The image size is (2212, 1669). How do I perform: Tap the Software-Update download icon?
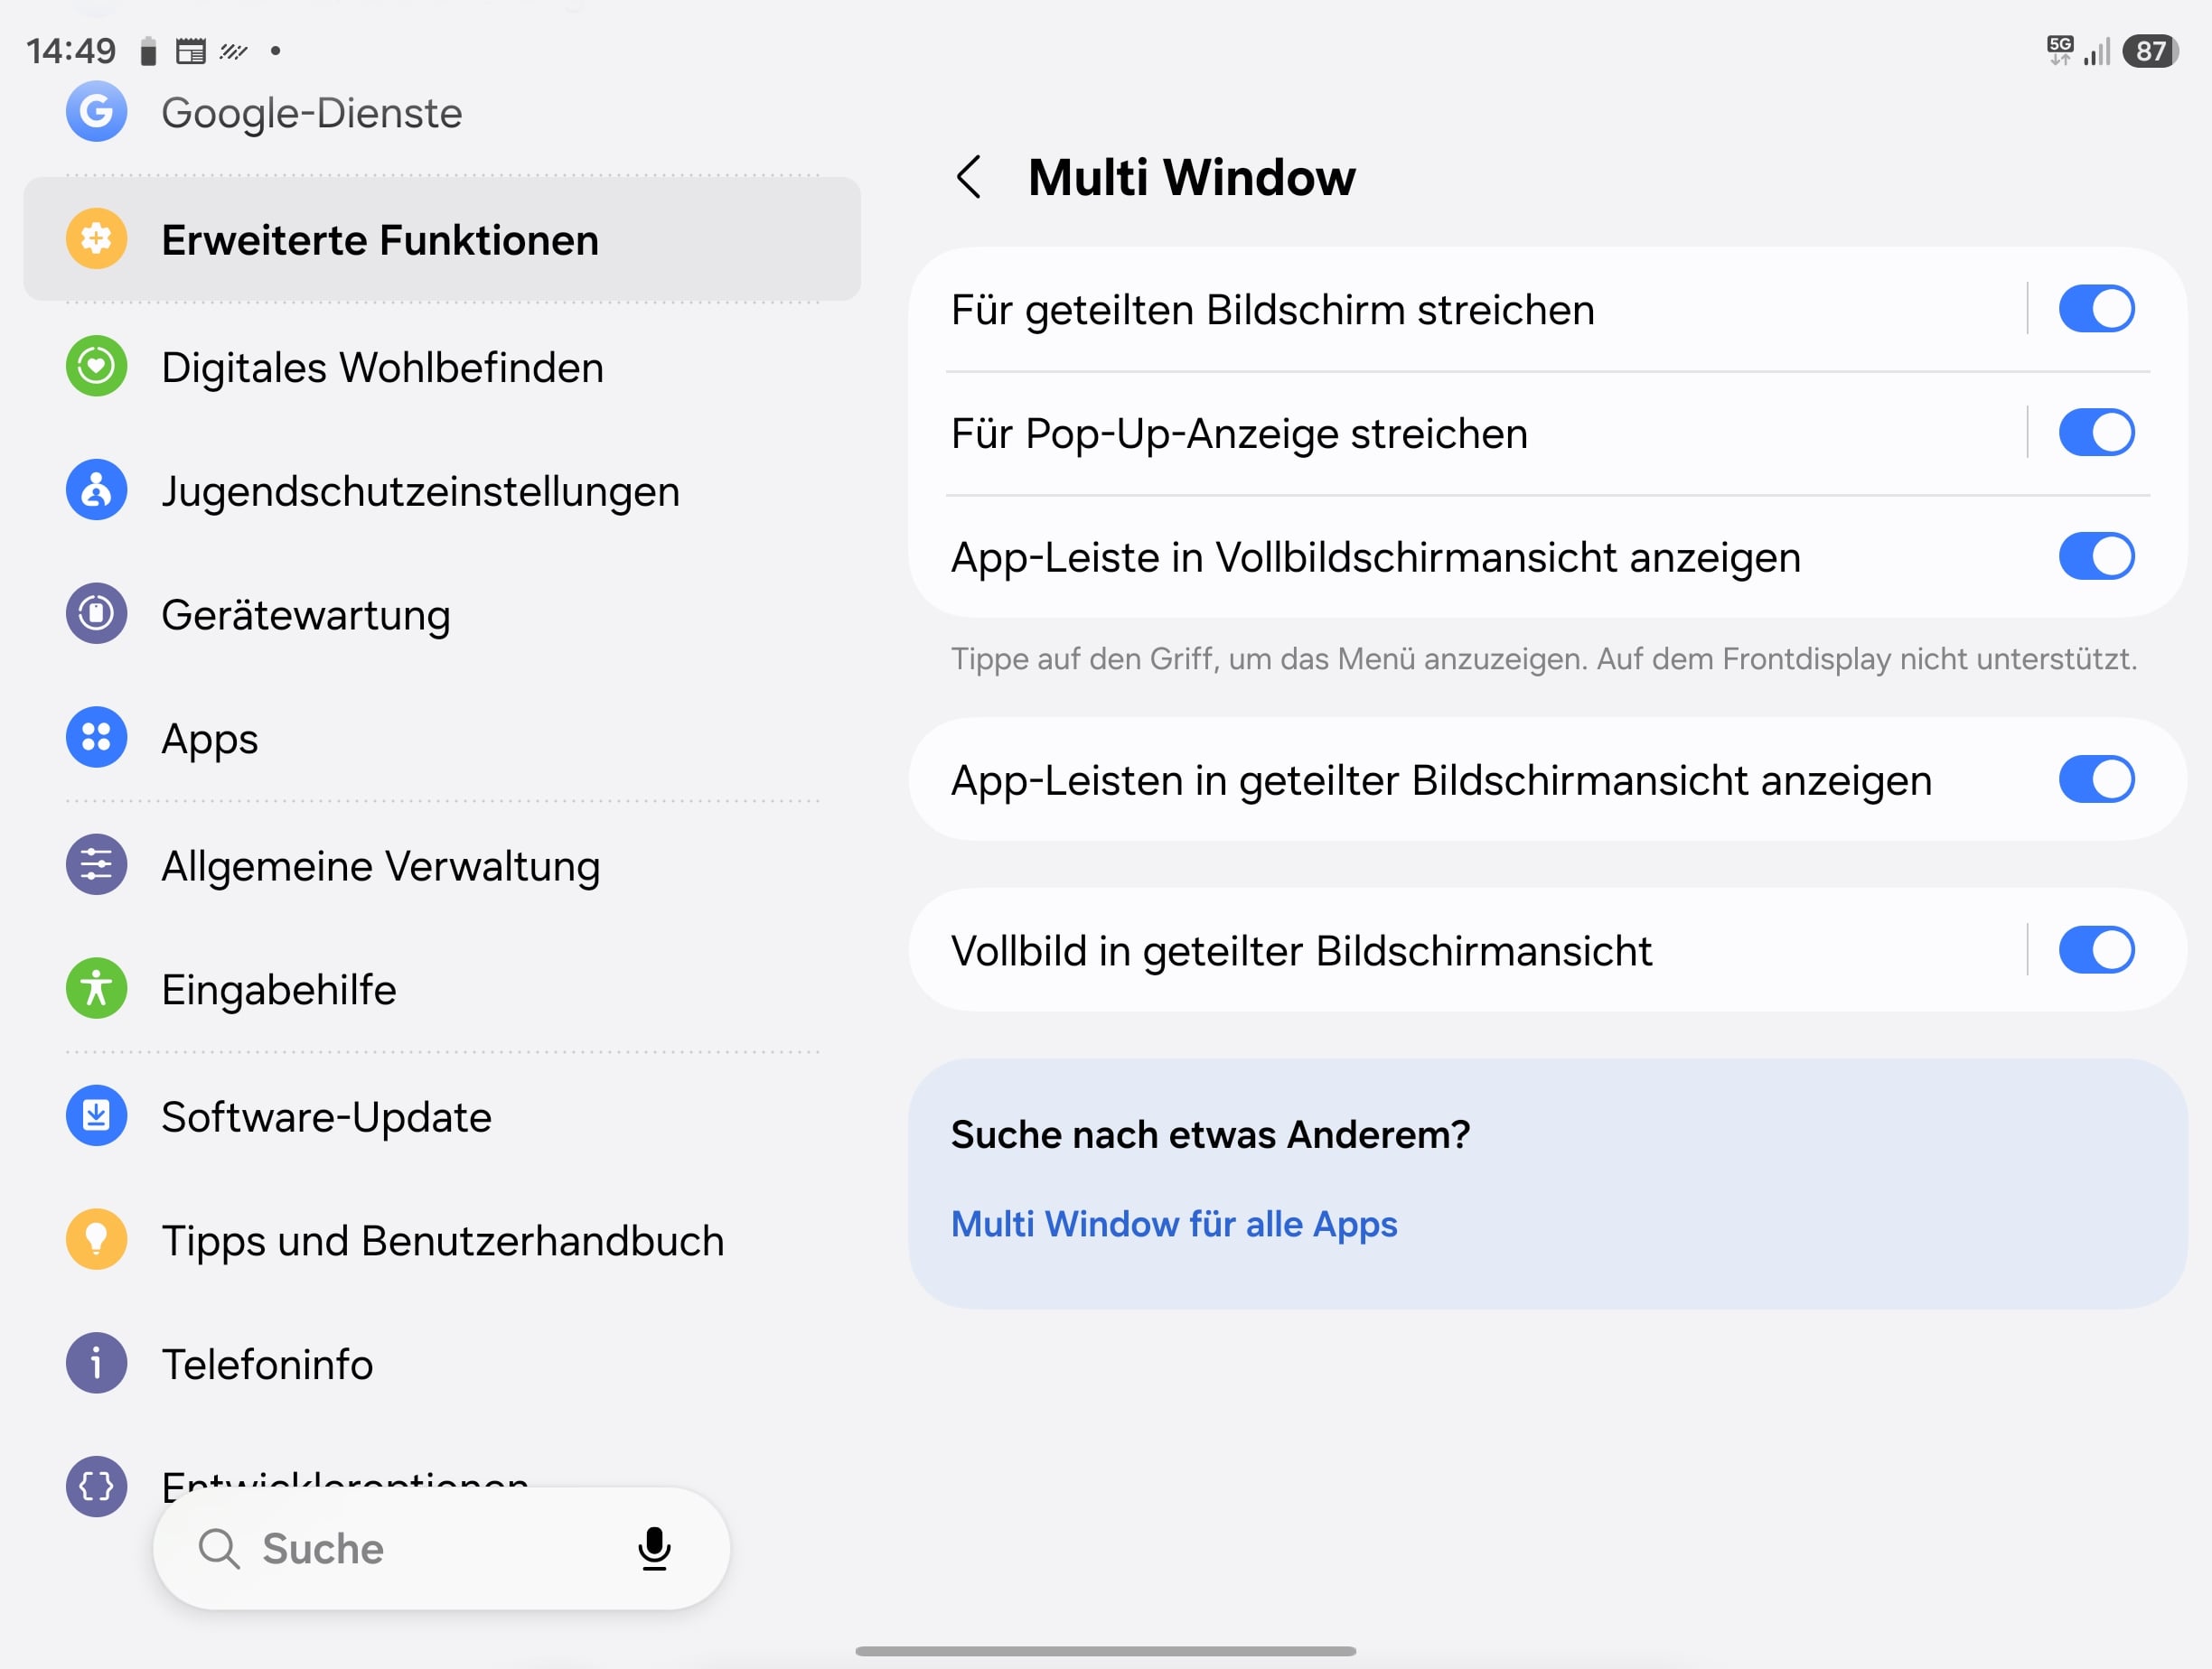96,1115
